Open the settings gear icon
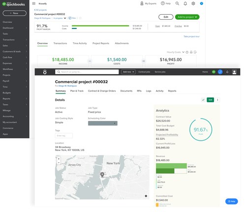The image size is (246, 212). [x=193, y=3]
